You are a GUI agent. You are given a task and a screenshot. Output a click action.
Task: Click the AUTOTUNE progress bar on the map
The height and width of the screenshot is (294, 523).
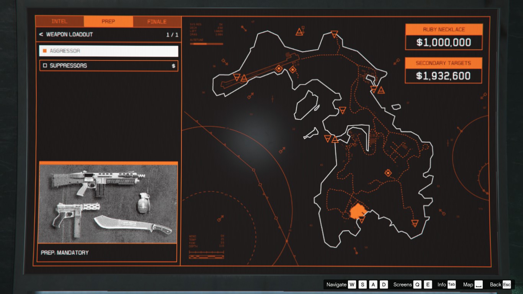coord(206,44)
